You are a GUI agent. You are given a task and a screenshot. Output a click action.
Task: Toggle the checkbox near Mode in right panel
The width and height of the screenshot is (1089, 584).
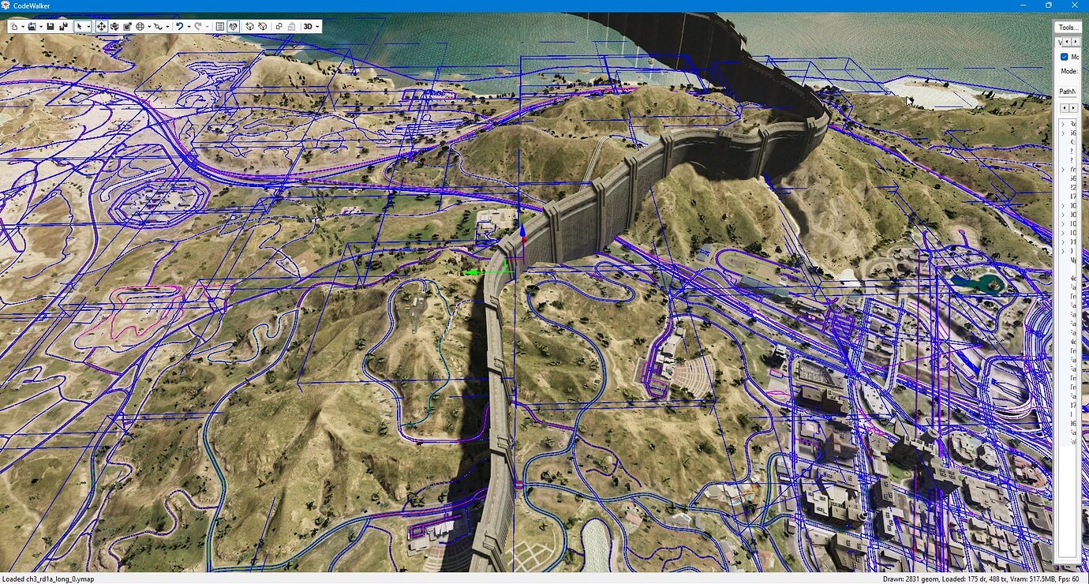click(x=1064, y=56)
